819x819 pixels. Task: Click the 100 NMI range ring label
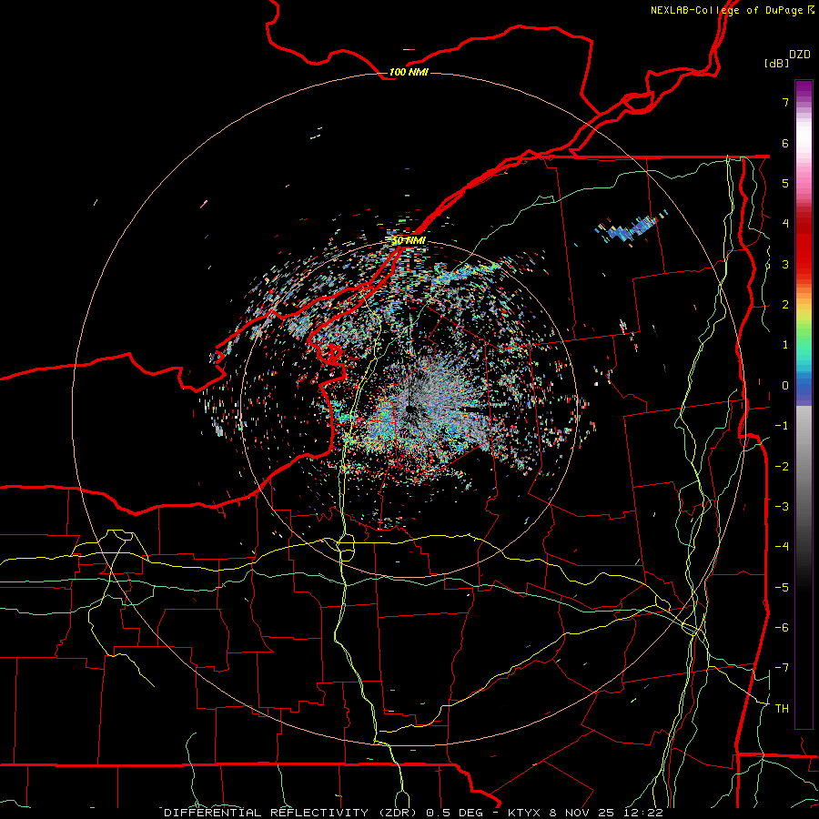coord(409,72)
